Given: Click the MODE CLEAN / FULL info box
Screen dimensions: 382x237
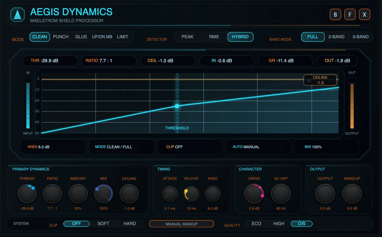Looking at the screenshot, I should [x=122, y=147].
